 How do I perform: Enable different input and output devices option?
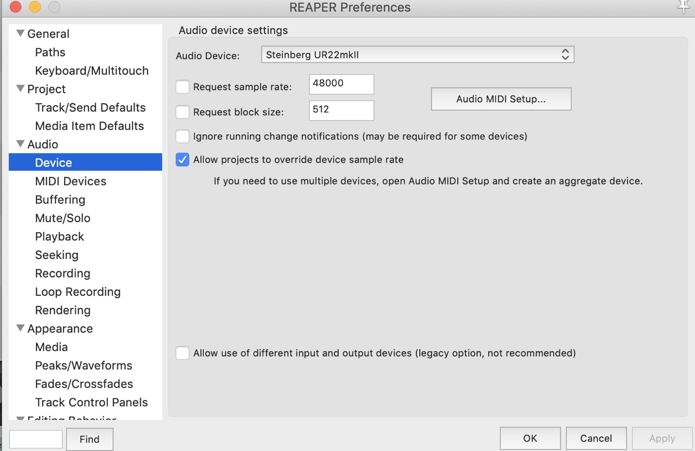(x=183, y=353)
